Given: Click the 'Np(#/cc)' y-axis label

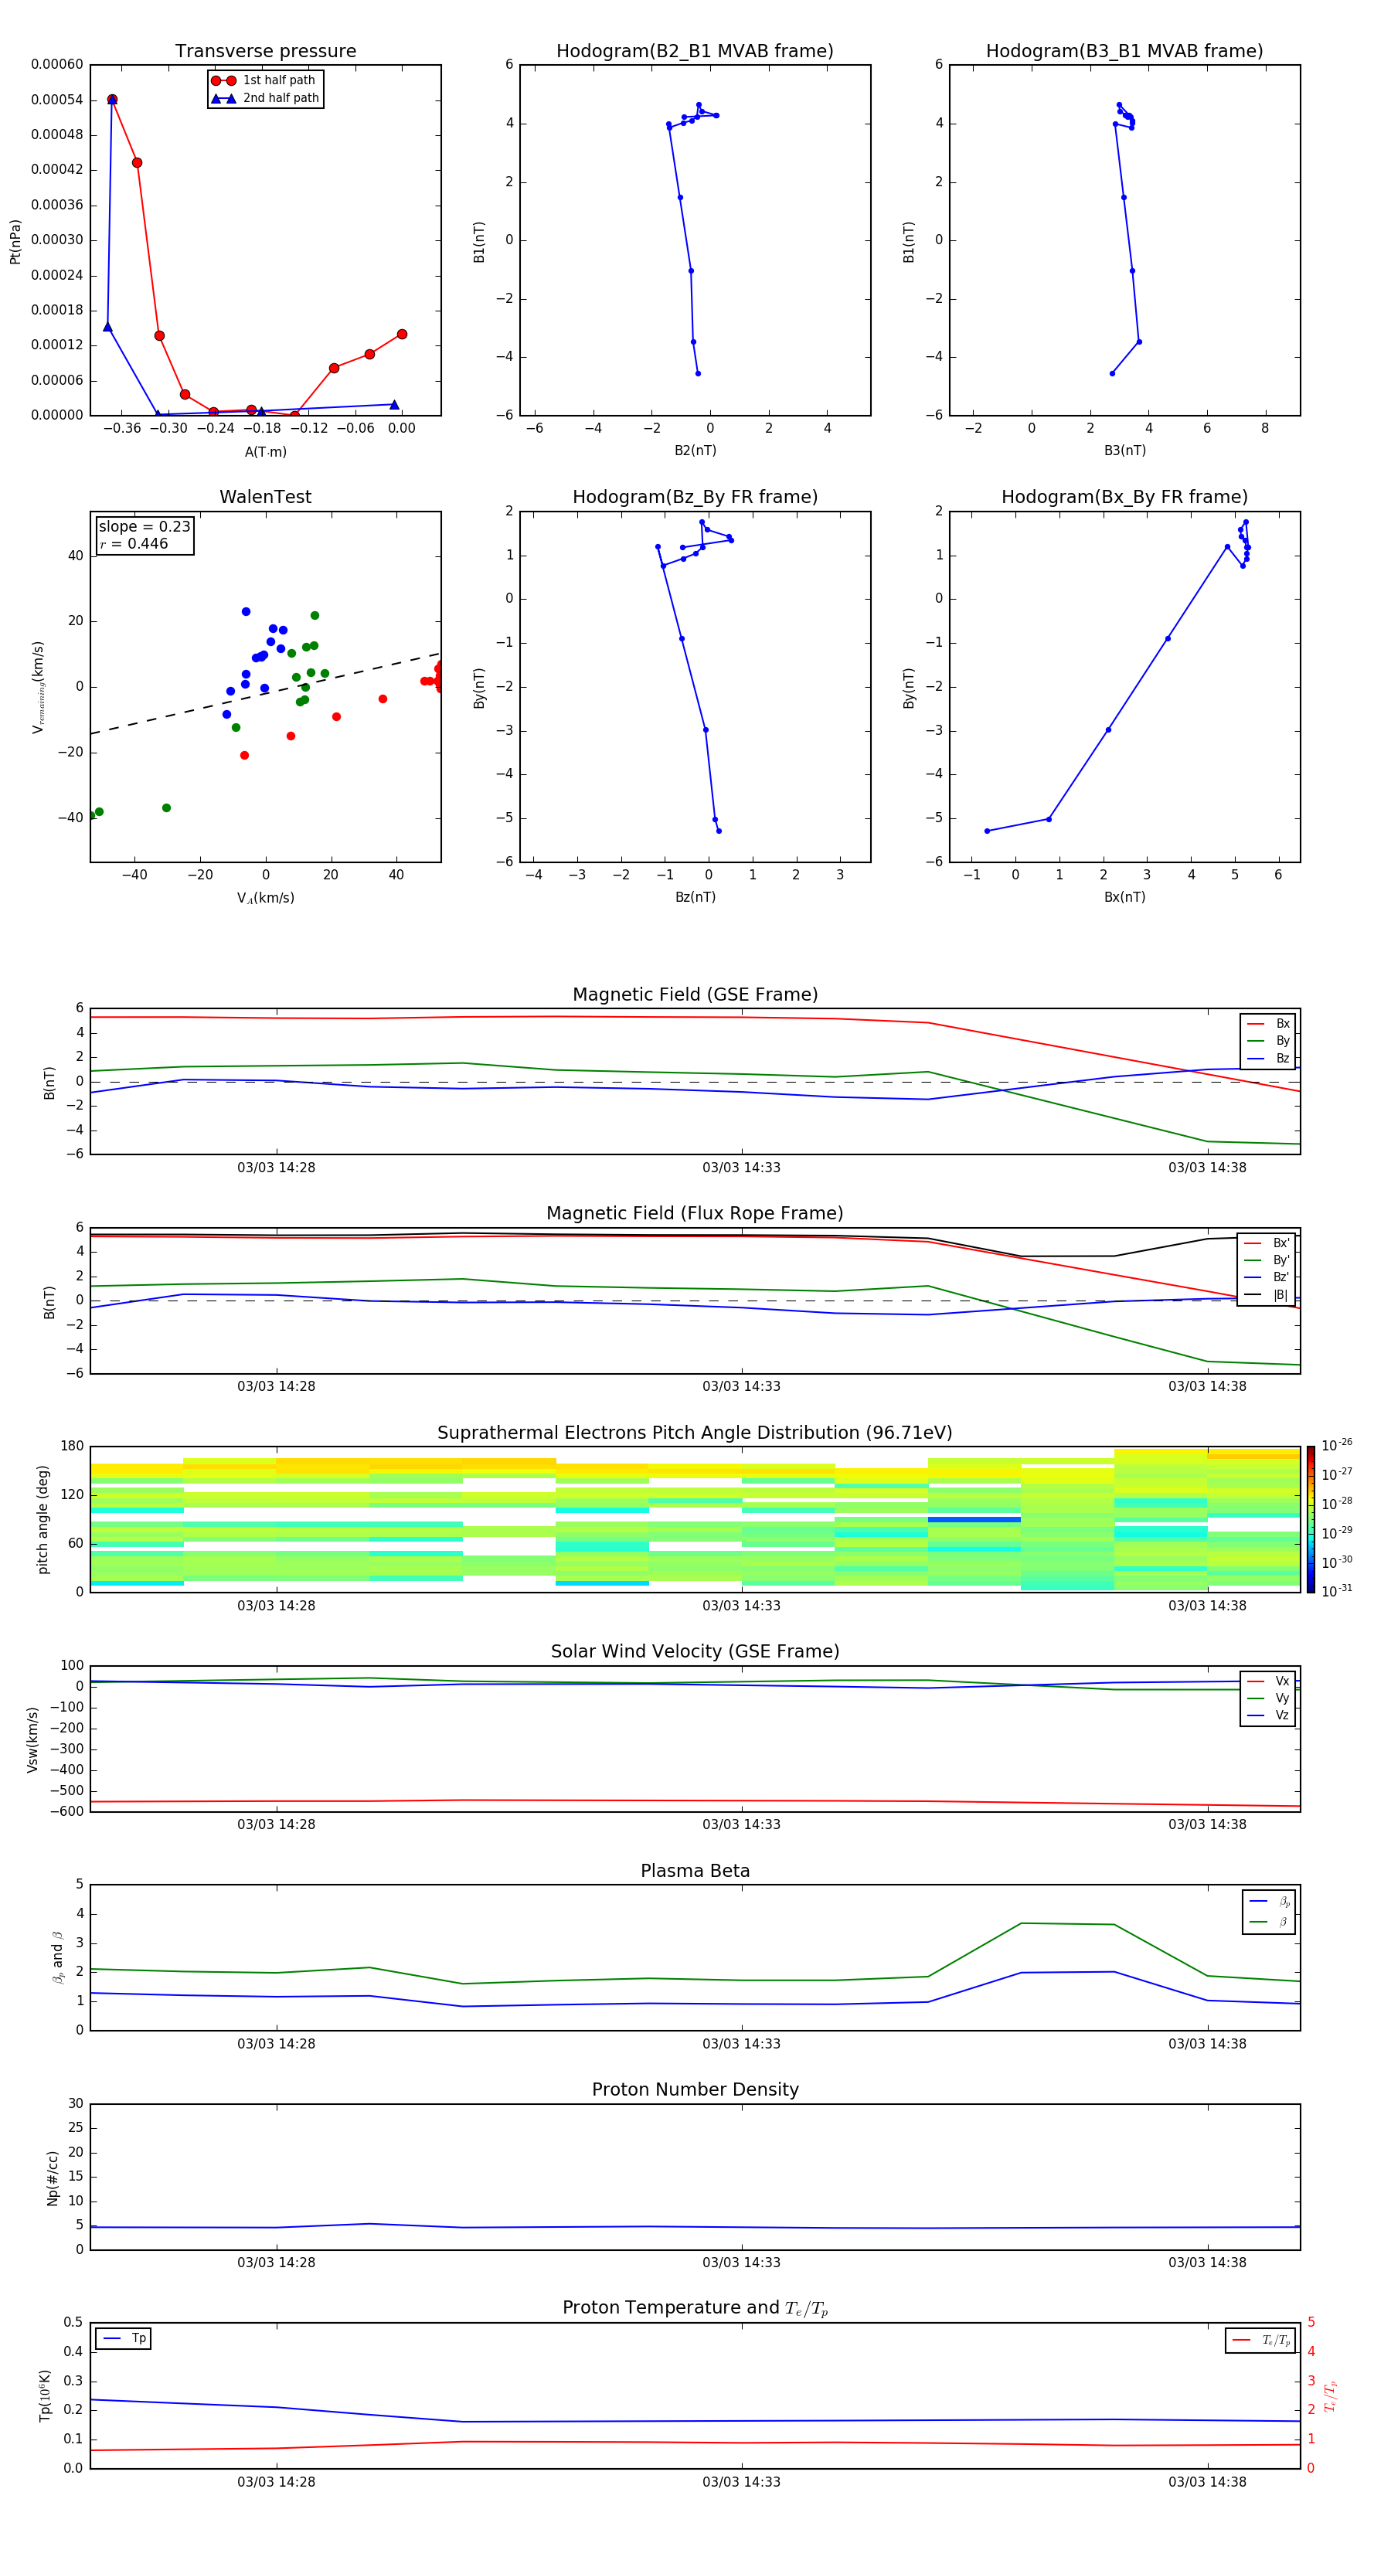Looking at the screenshot, I should coord(53,2178).
